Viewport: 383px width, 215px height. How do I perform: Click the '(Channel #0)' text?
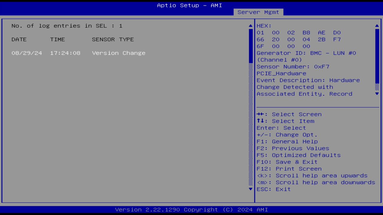(279, 60)
